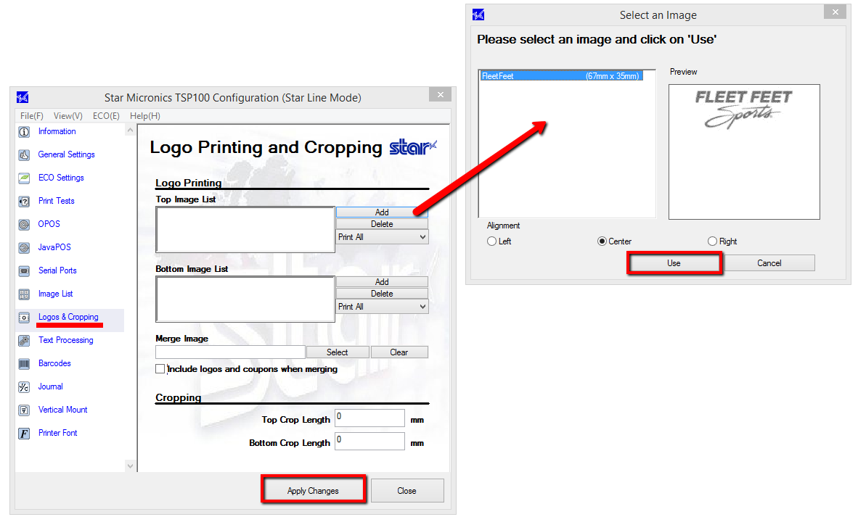
Task: Delete from the Bottom Image List
Action: point(382,294)
